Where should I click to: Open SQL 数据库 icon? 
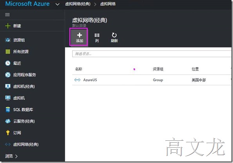pos(8,109)
